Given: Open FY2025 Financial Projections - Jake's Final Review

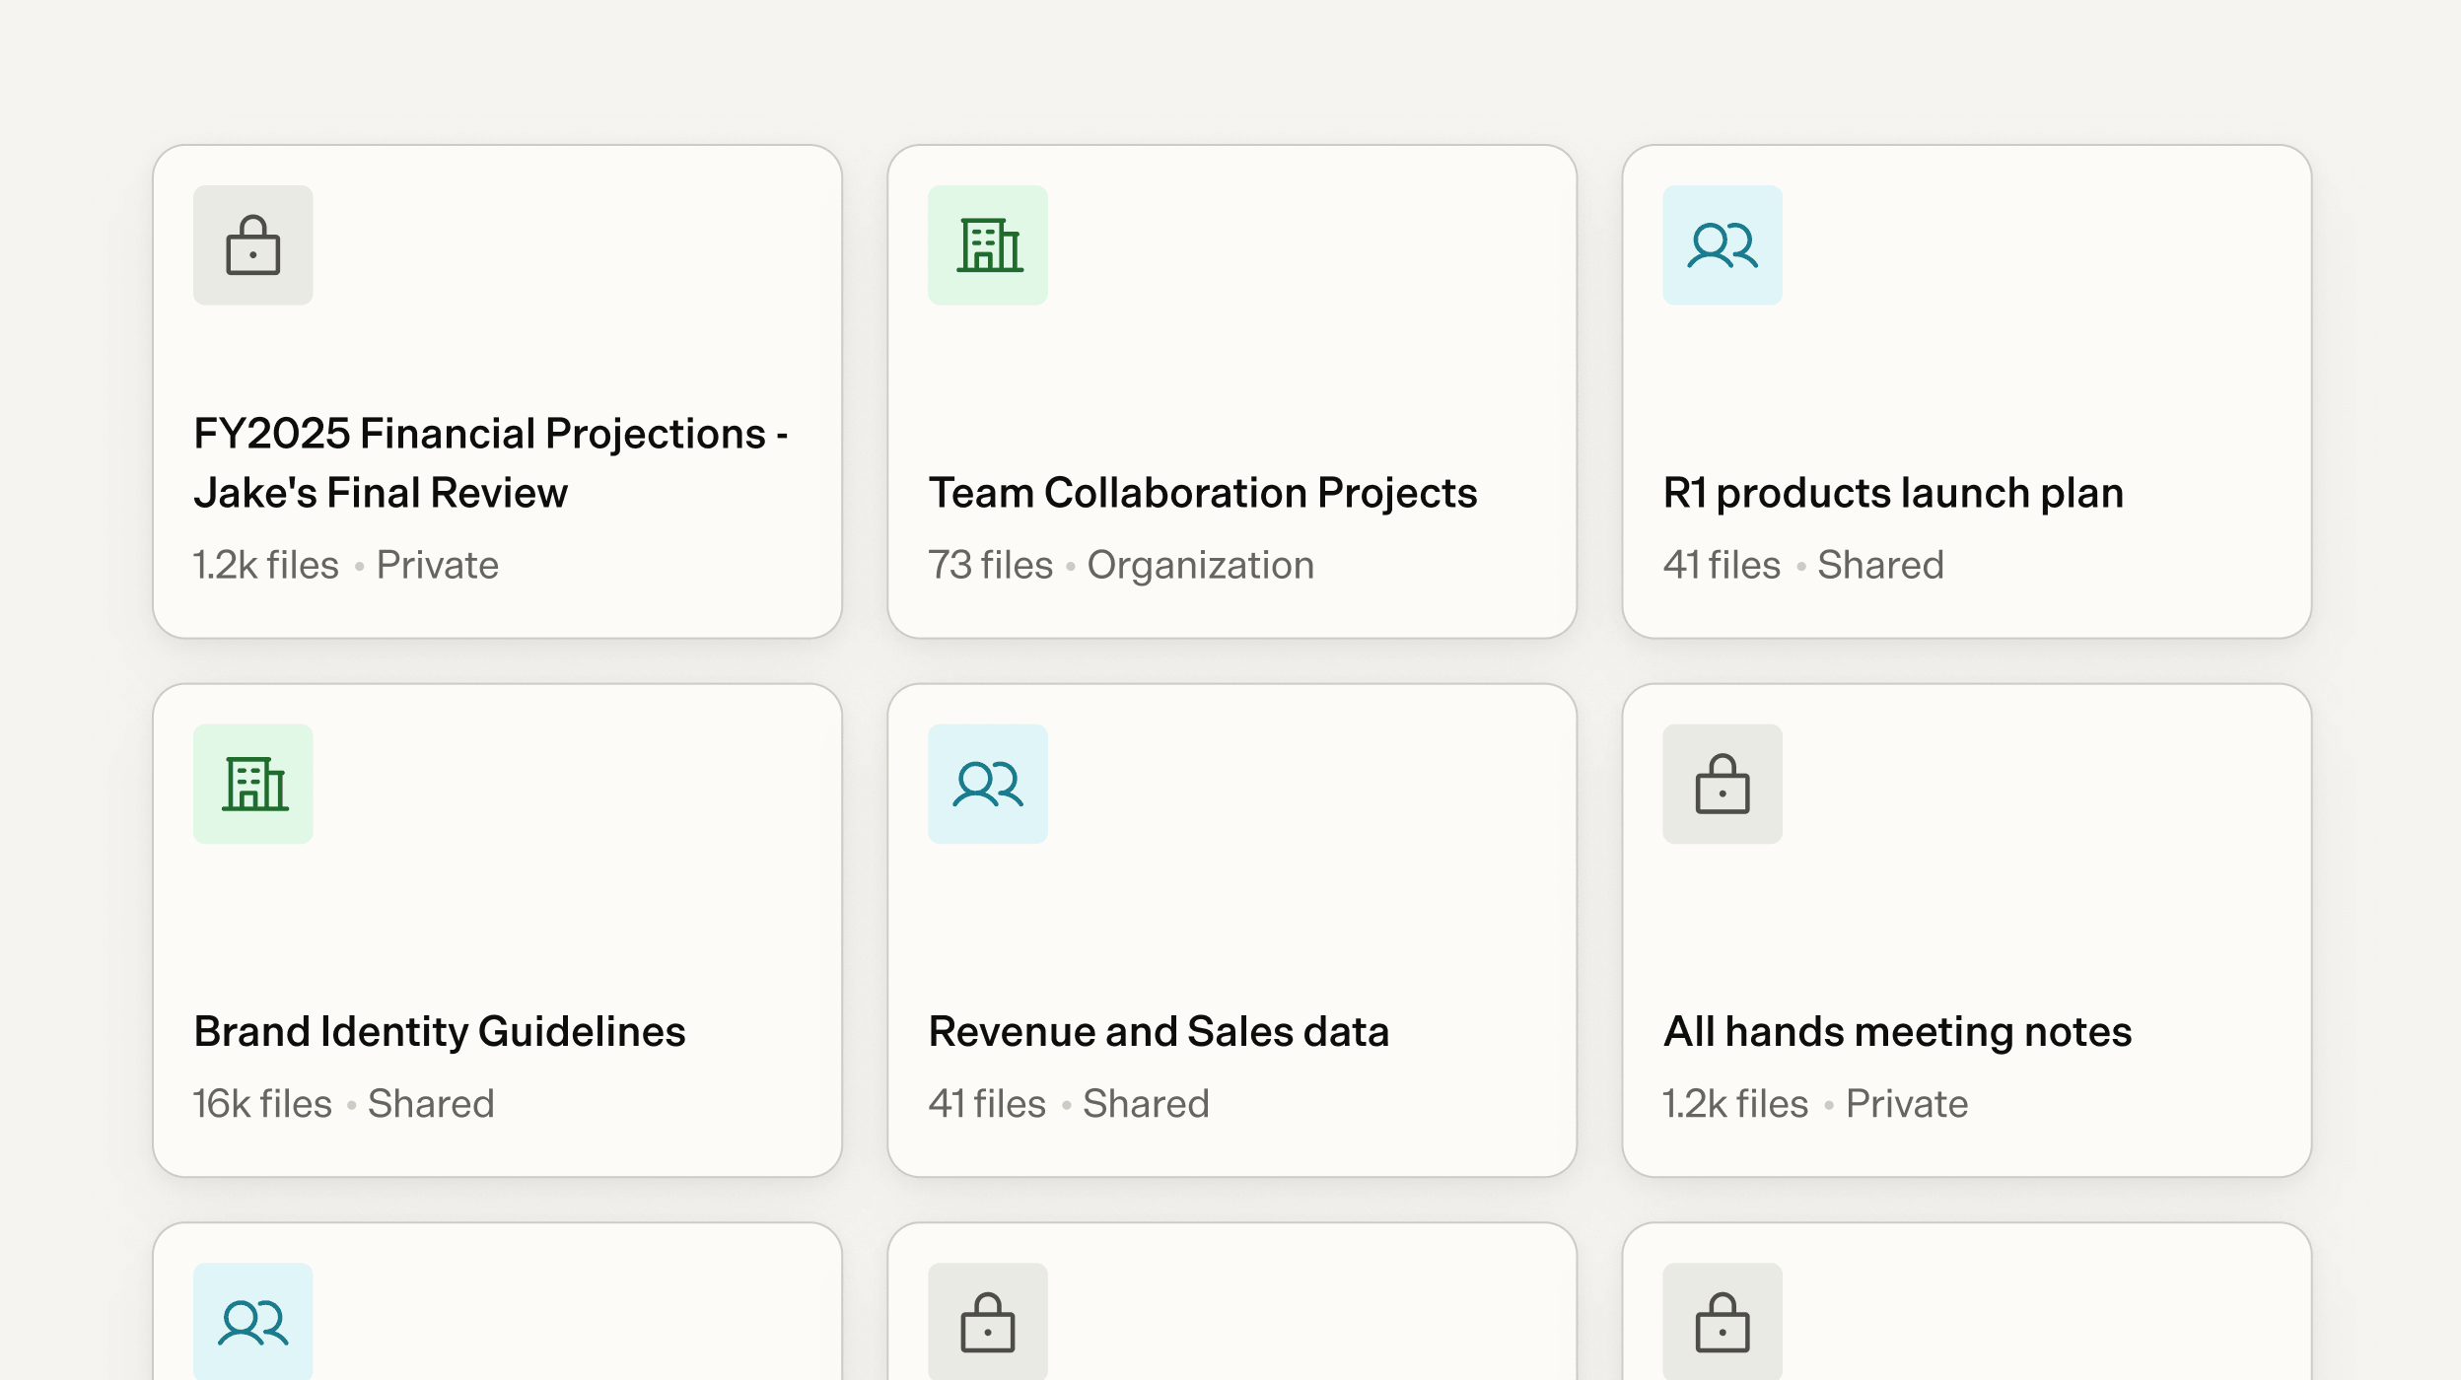Looking at the screenshot, I should (490, 462).
